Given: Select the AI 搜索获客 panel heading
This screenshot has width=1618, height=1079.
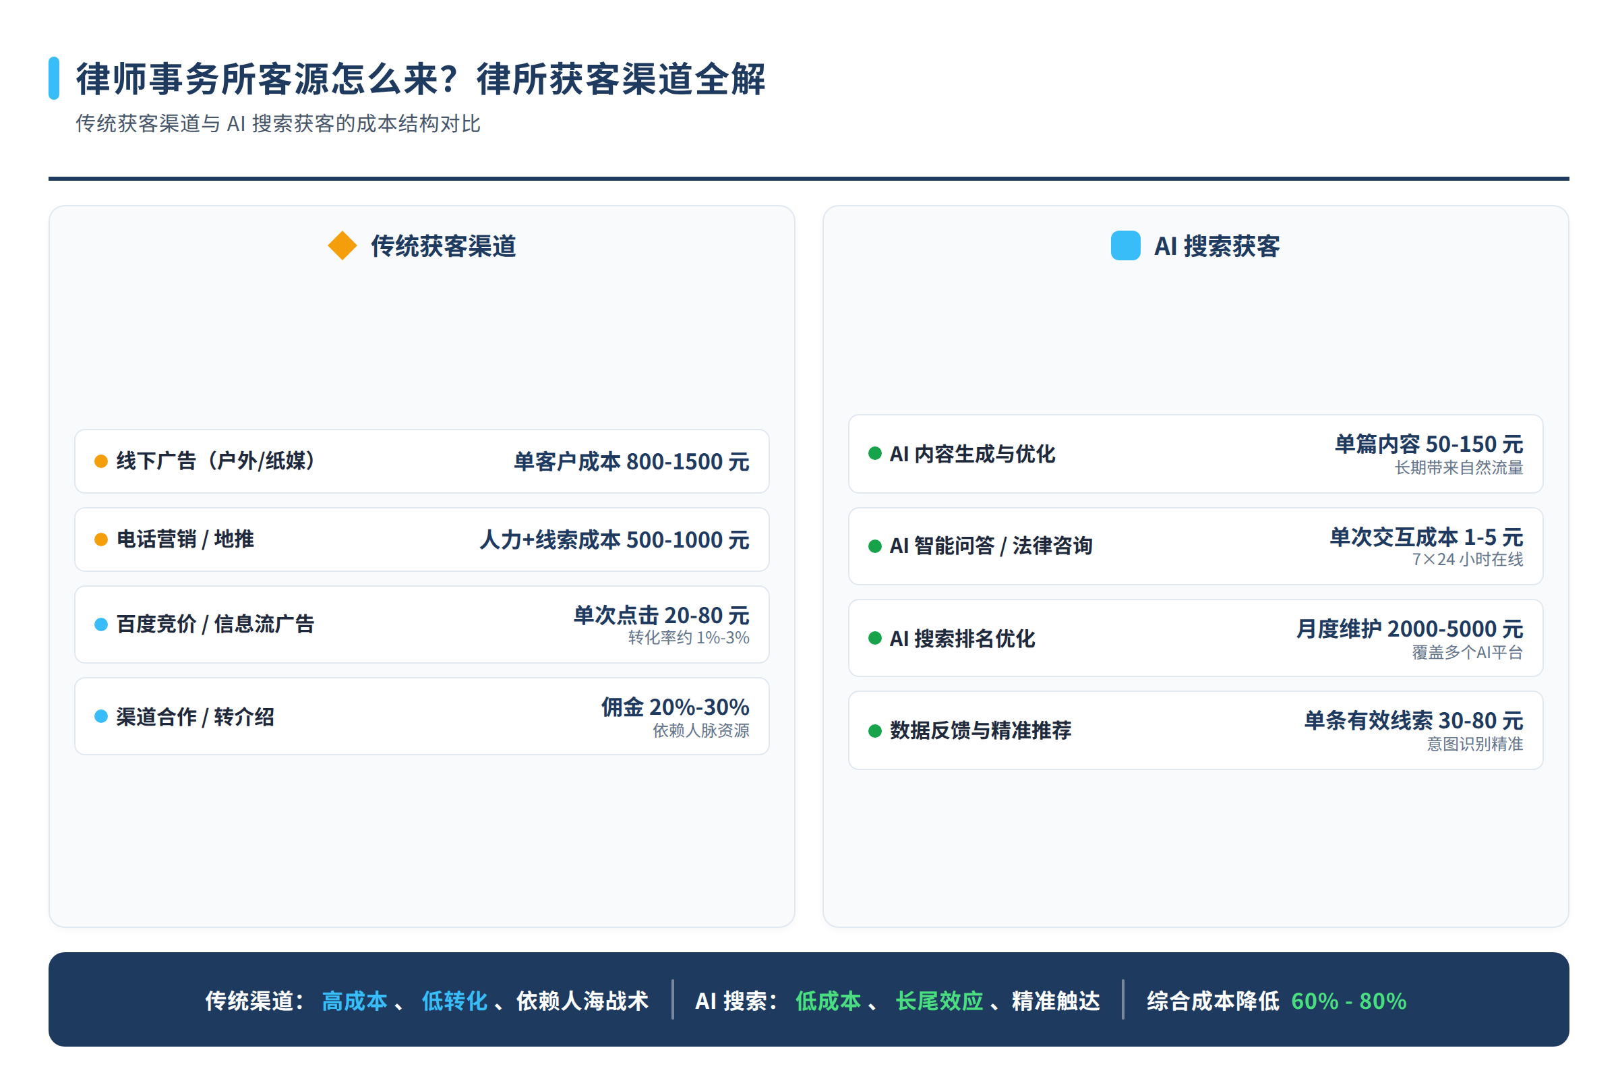Looking at the screenshot, I should point(1216,245).
